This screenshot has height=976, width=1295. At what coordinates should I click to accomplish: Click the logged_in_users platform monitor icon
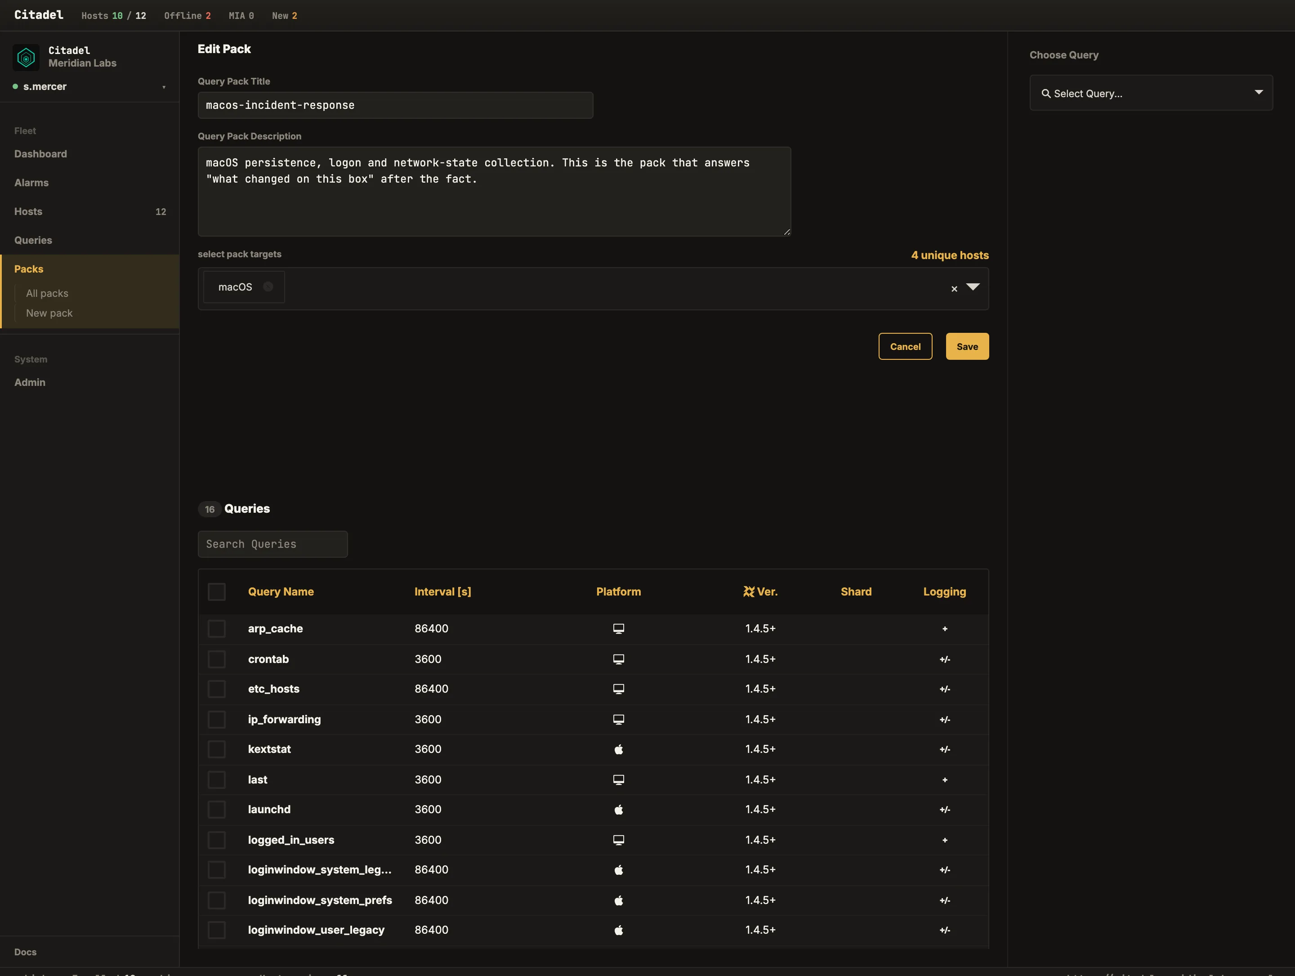[x=618, y=840]
